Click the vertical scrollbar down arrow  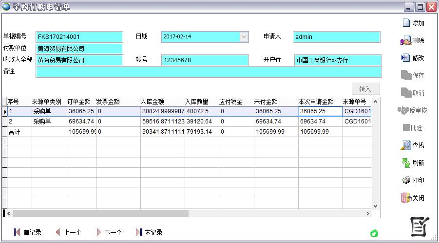(x=375, y=206)
